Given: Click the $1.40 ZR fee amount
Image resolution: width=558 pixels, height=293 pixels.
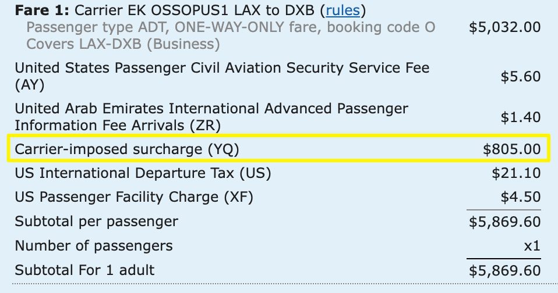Looking at the screenshot, I should click(x=521, y=117).
